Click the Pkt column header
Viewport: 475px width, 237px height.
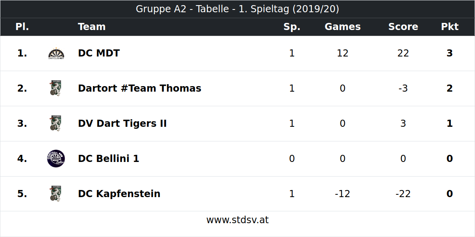450,27
